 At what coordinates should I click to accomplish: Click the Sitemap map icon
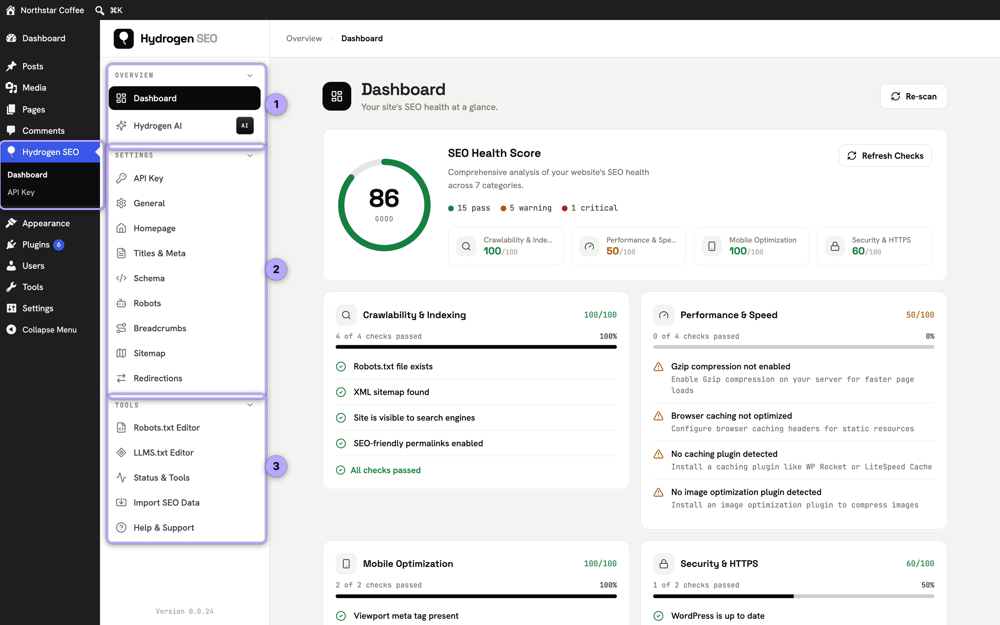[121, 353]
